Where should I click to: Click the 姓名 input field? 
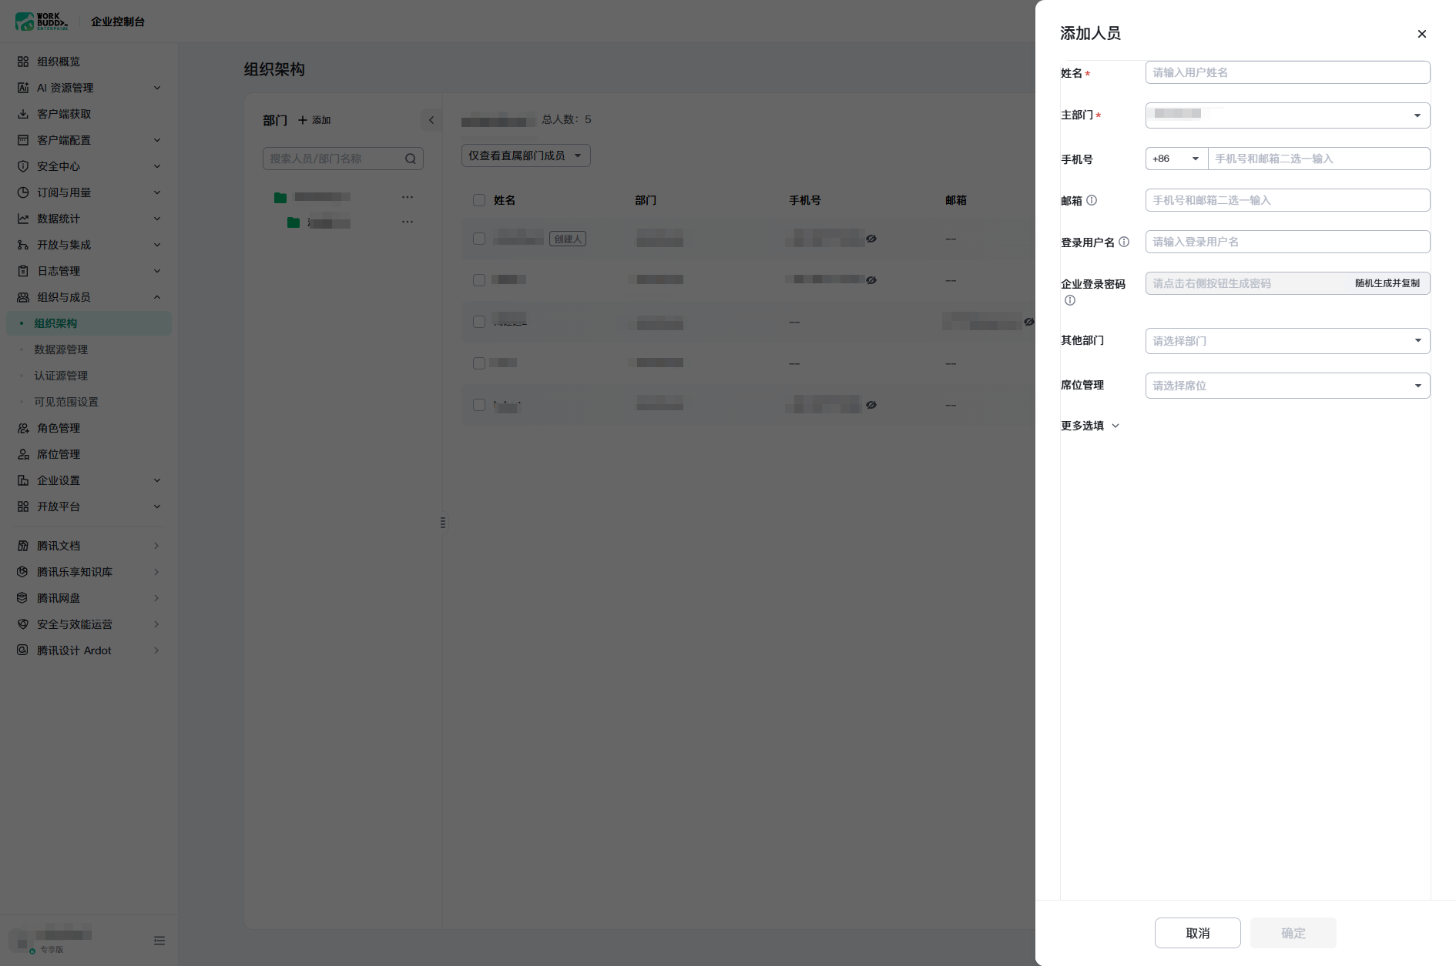pyautogui.click(x=1287, y=72)
